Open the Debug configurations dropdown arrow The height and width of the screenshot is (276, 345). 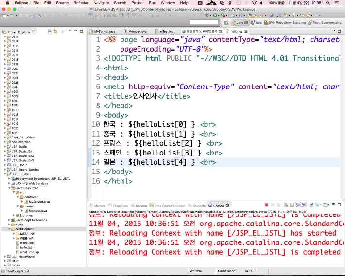210,16
